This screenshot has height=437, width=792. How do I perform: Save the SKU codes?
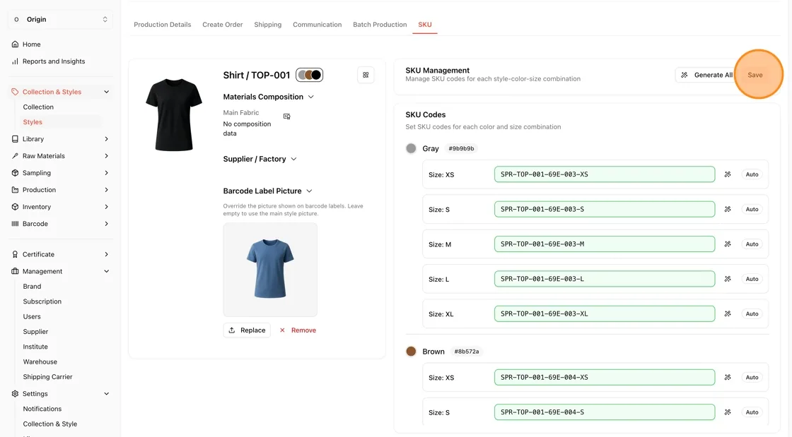point(755,75)
